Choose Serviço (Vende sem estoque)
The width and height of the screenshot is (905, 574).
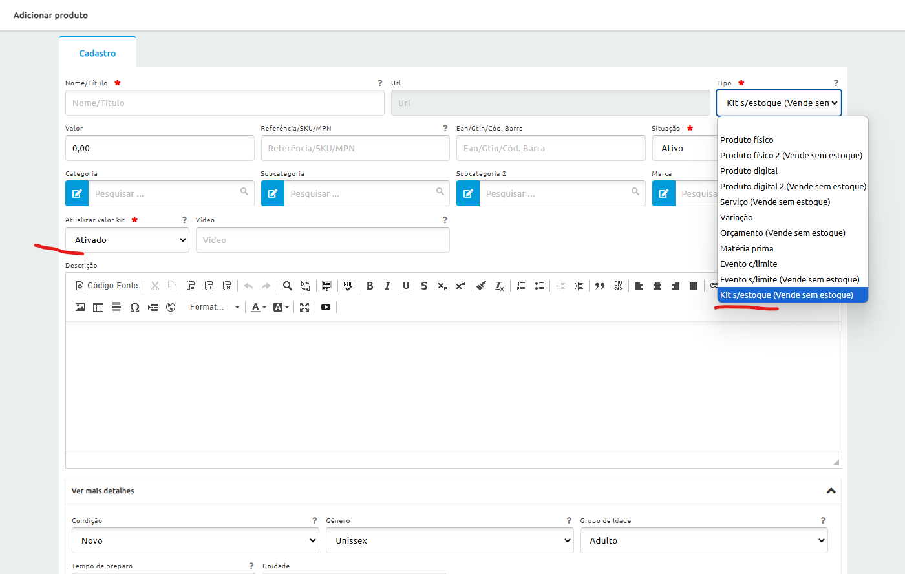793,202
